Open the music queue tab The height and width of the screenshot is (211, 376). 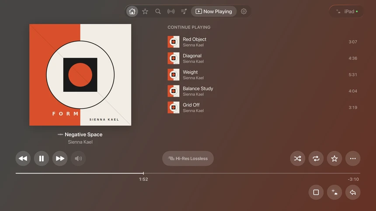click(x=184, y=11)
